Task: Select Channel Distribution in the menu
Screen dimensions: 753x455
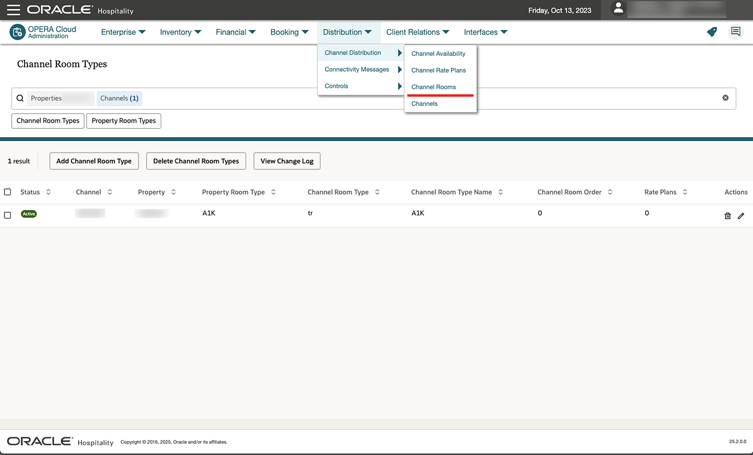Action: tap(361, 52)
